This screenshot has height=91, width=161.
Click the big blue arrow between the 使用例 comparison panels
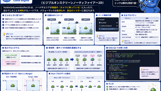(72, 59)
